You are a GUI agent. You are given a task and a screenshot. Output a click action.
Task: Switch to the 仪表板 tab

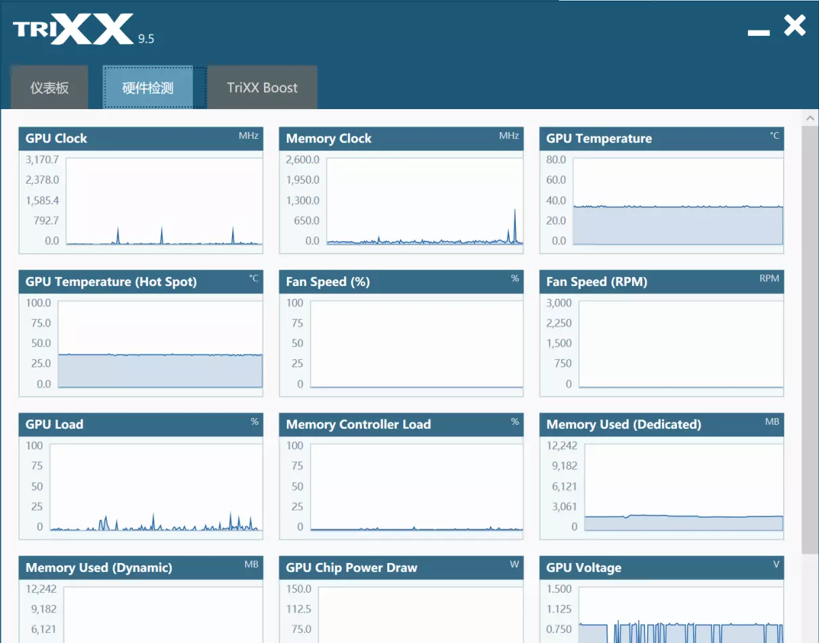click(49, 87)
